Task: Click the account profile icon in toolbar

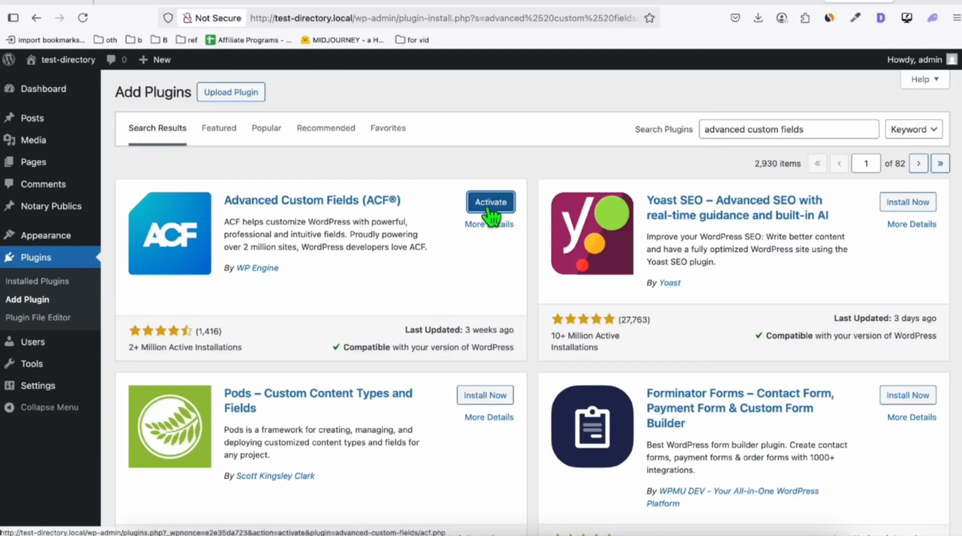Action: coord(782,18)
